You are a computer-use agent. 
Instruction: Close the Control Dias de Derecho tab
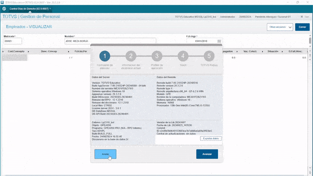[50, 9]
